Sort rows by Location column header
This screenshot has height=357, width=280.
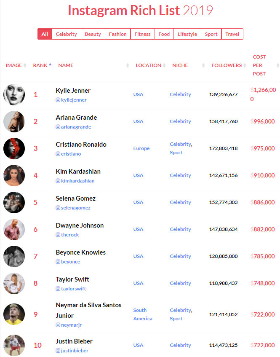148,65
